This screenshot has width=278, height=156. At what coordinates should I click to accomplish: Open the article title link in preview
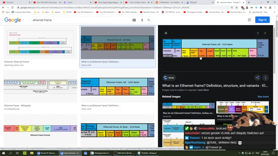pyautogui.click(x=215, y=86)
